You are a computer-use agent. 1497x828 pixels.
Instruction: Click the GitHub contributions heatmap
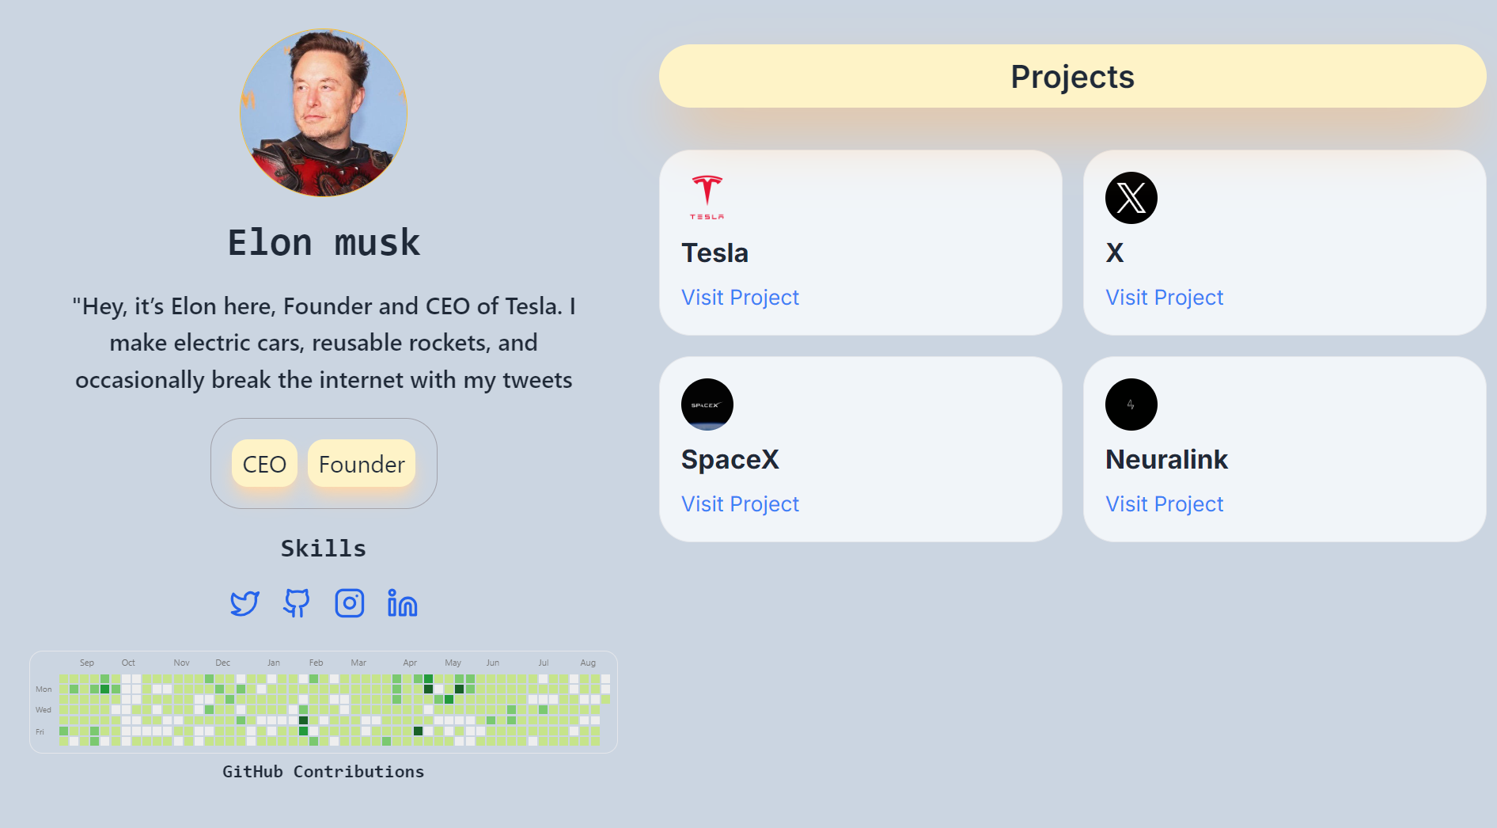[324, 702]
